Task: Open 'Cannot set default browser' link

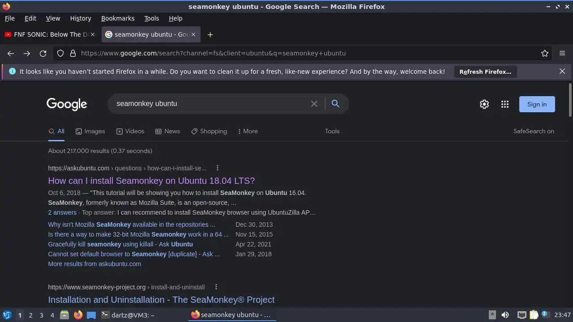Action: tap(134, 254)
